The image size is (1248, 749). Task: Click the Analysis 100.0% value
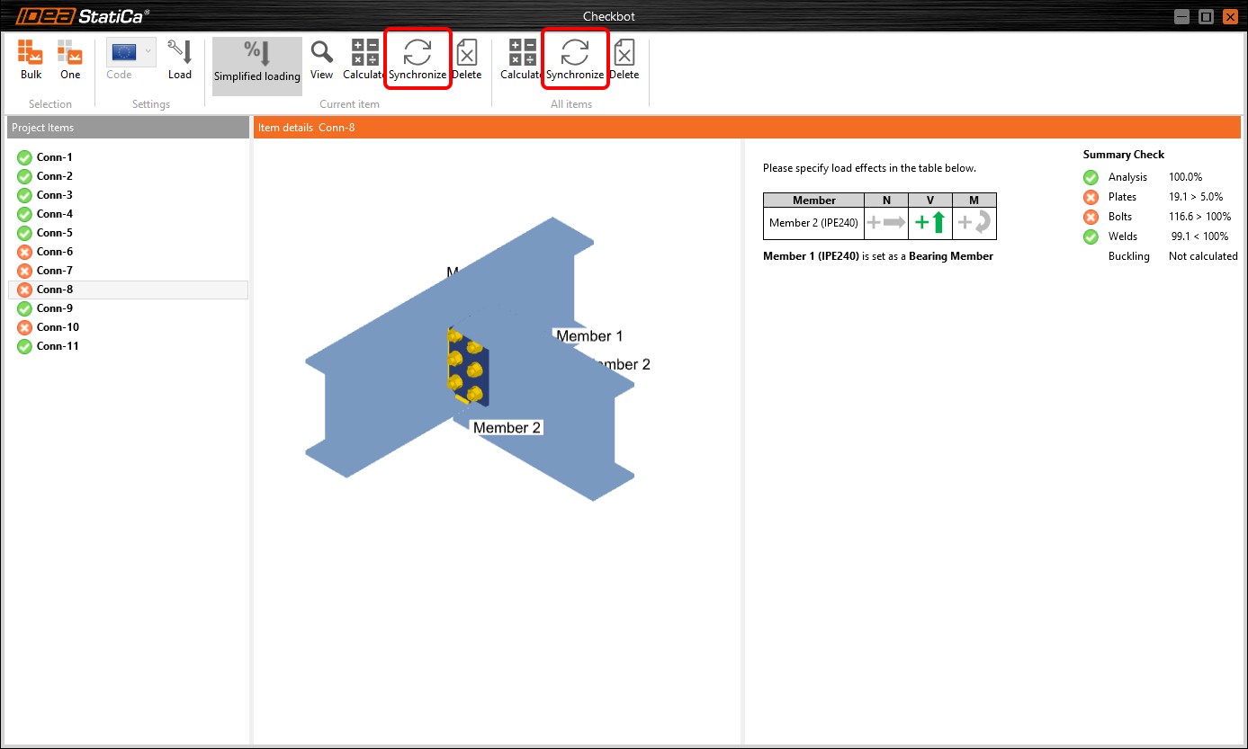pyautogui.click(x=1185, y=177)
